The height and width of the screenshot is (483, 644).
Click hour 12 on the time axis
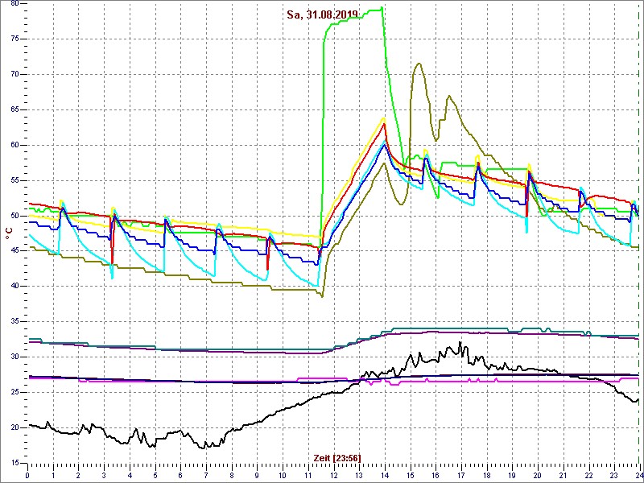(x=334, y=475)
